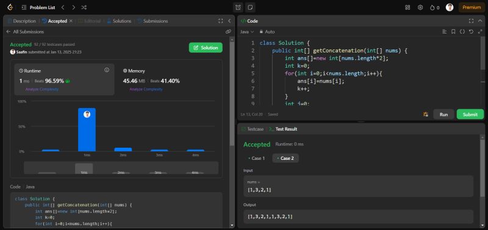Show runtime info icon
This screenshot has width=488, height=230.
[107, 70]
